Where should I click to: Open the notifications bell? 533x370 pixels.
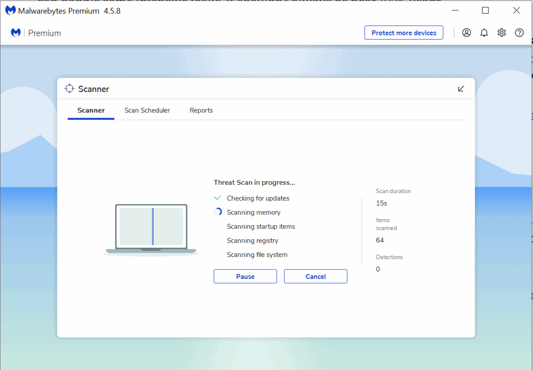tap(484, 33)
